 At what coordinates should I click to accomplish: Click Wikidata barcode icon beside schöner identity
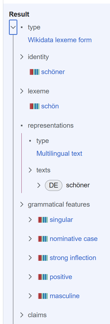(34, 72)
